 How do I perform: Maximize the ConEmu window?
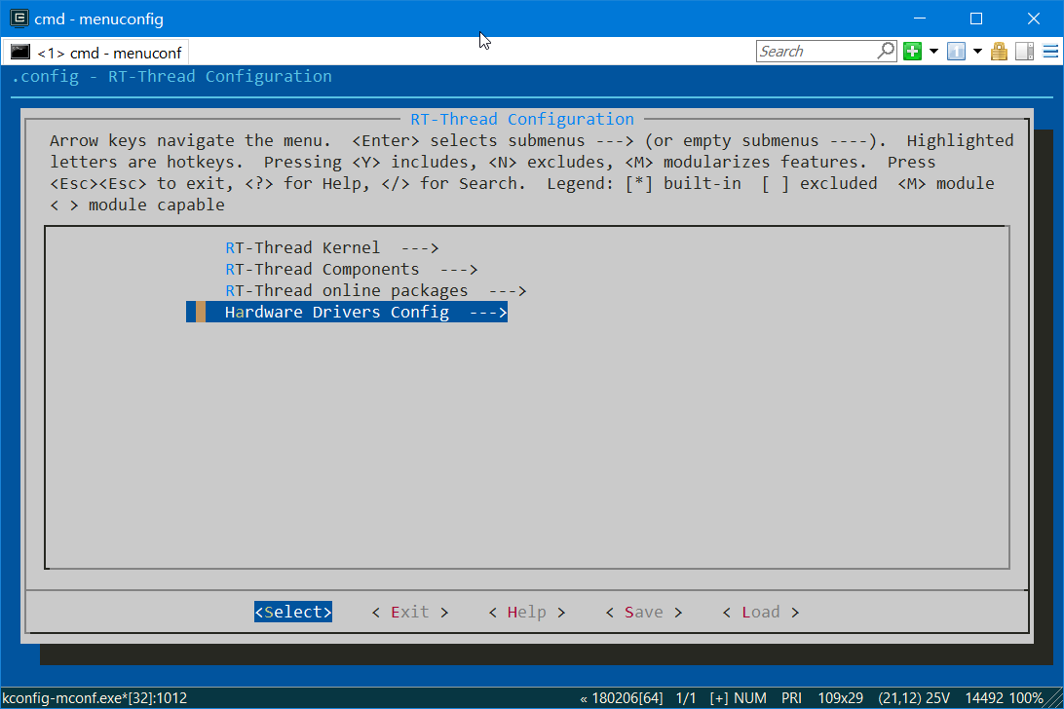tap(975, 19)
